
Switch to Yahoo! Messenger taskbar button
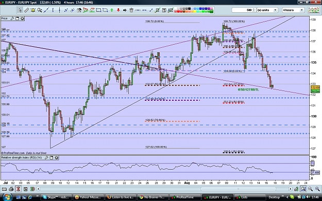(89, 197)
